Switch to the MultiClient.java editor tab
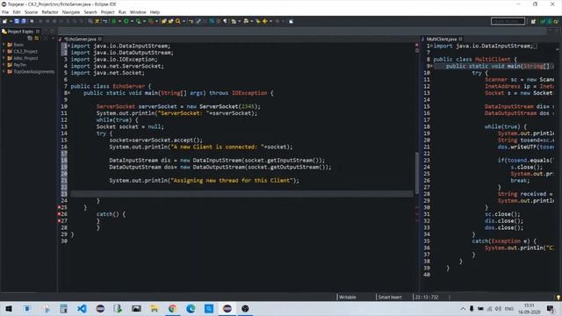Image resolution: width=562 pixels, height=316 pixels. coord(442,39)
